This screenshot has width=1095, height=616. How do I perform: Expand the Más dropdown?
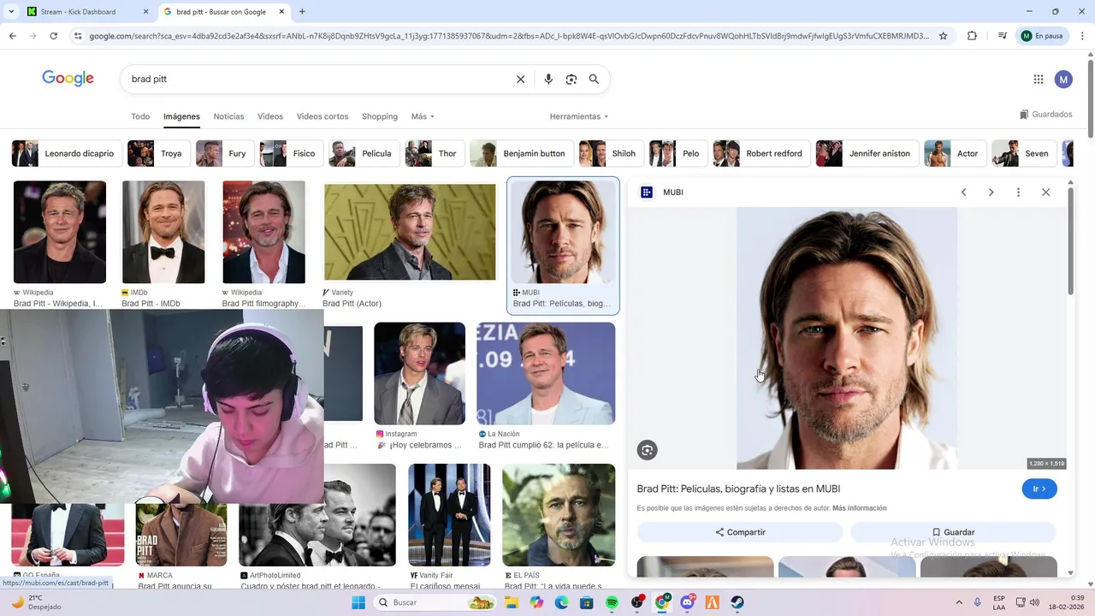(423, 116)
